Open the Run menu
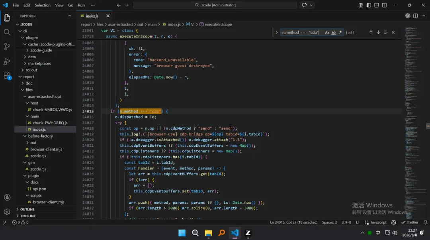 pyautogui.click(x=81, y=5)
